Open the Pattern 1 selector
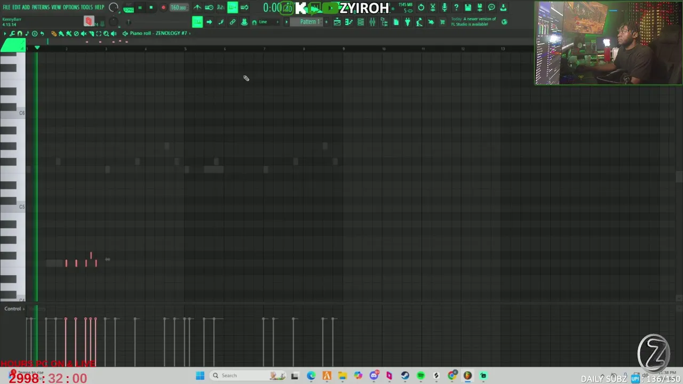Screen dimensions: 683x384 click(307, 22)
